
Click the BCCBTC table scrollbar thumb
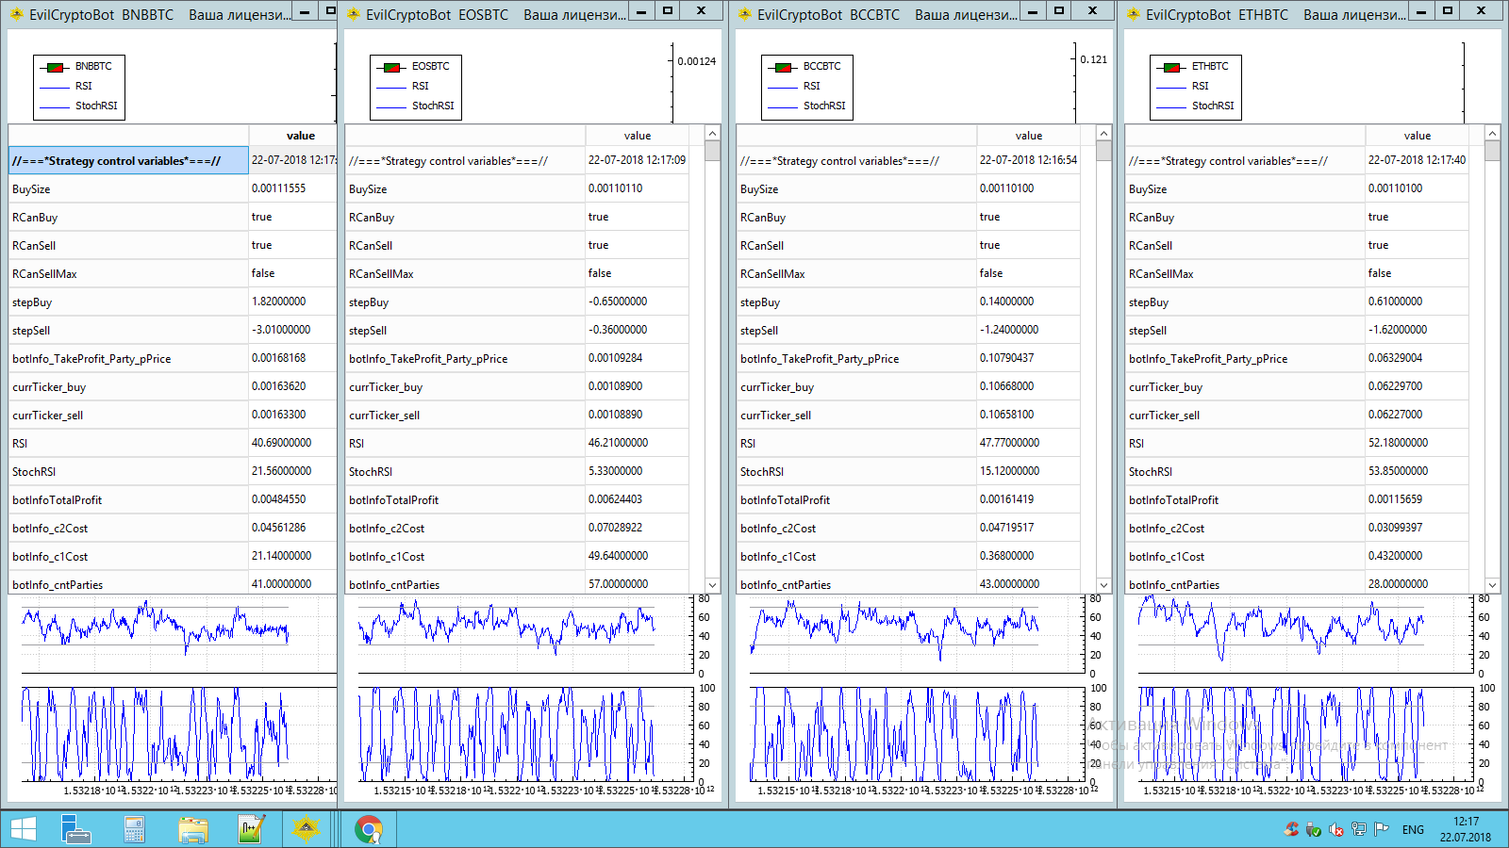pyautogui.click(x=1103, y=151)
